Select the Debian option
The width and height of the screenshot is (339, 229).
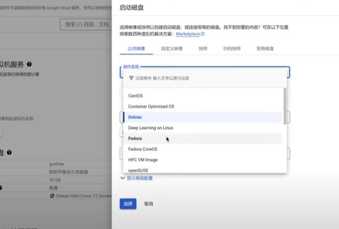point(202,117)
